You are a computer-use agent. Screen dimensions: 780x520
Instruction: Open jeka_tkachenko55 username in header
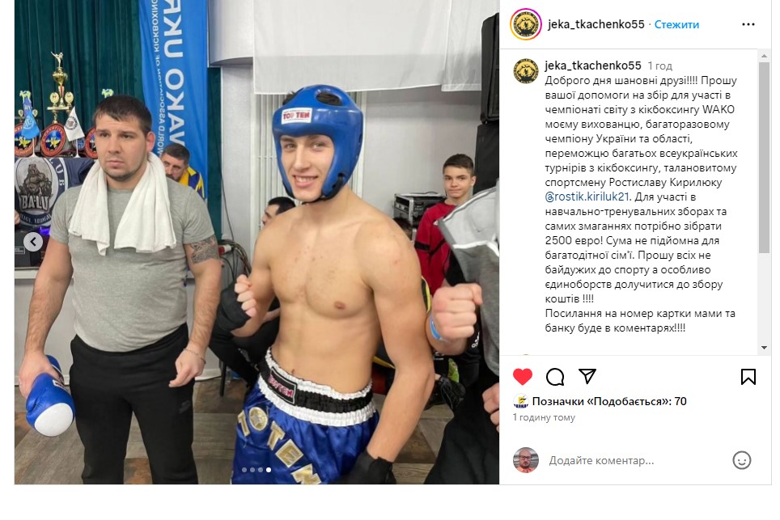pyautogui.click(x=596, y=24)
